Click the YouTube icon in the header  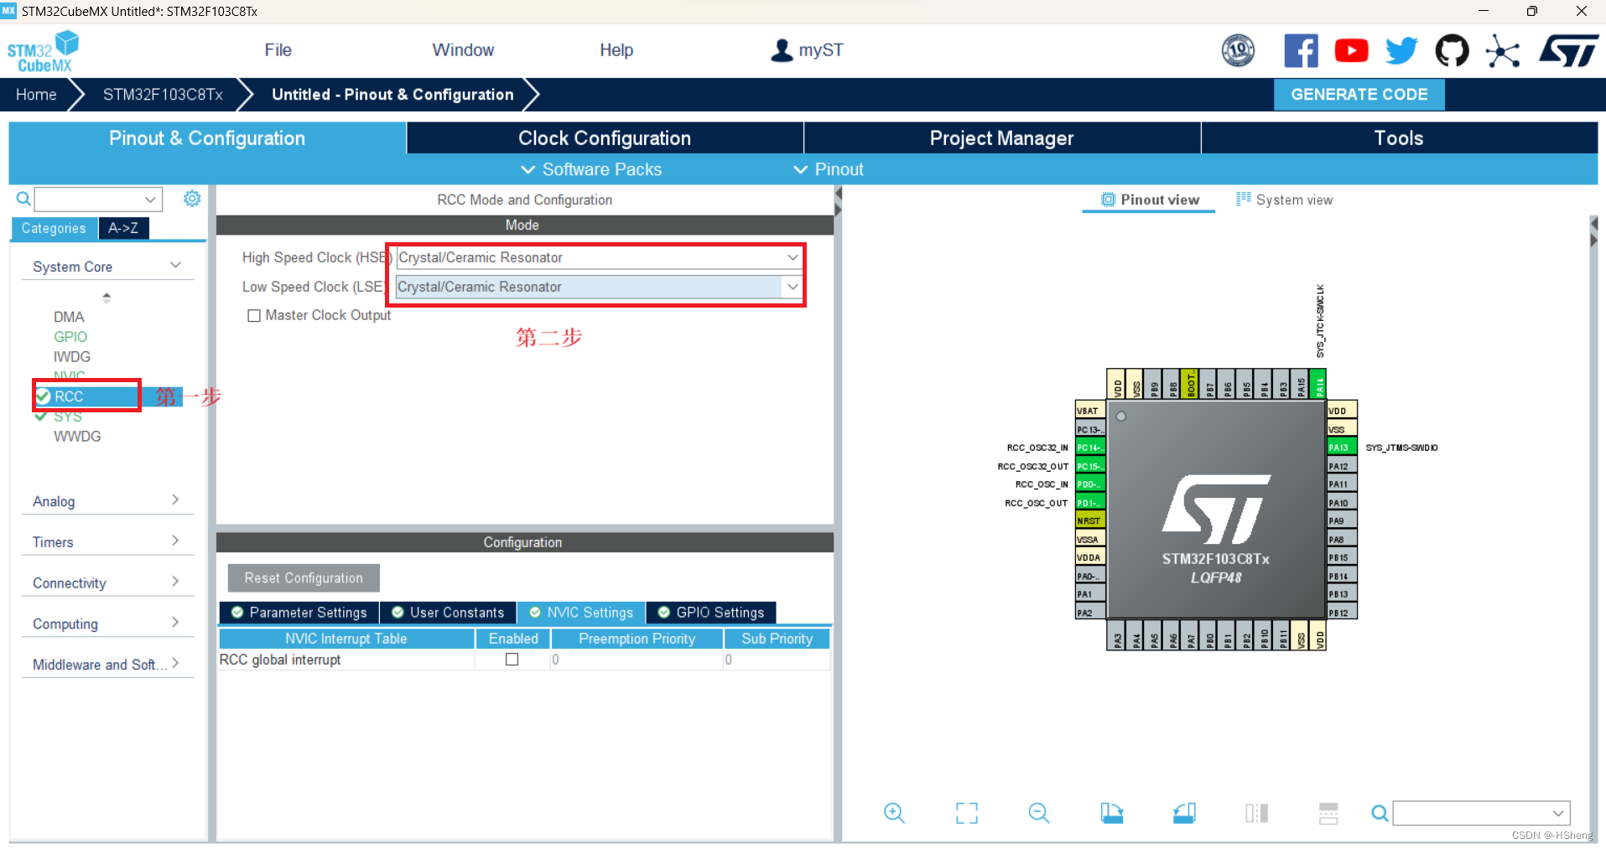pyautogui.click(x=1351, y=50)
